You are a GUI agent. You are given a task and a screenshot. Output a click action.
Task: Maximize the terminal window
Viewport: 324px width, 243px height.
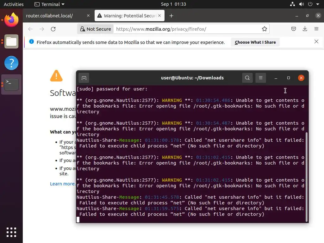(x=289, y=78)
